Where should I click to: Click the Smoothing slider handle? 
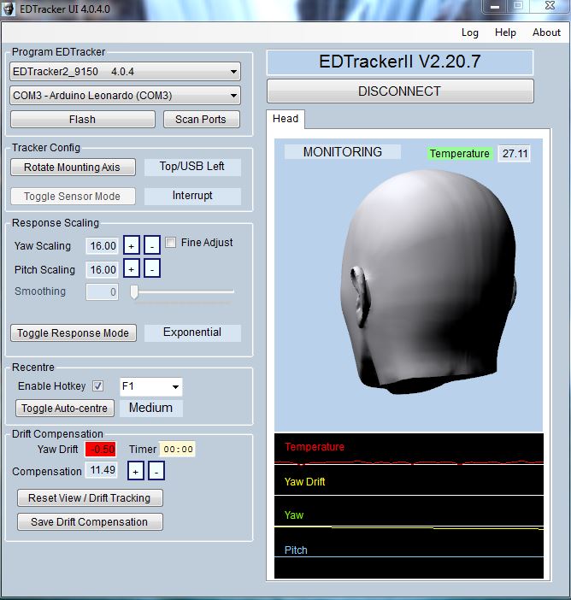tap(134, 292)
